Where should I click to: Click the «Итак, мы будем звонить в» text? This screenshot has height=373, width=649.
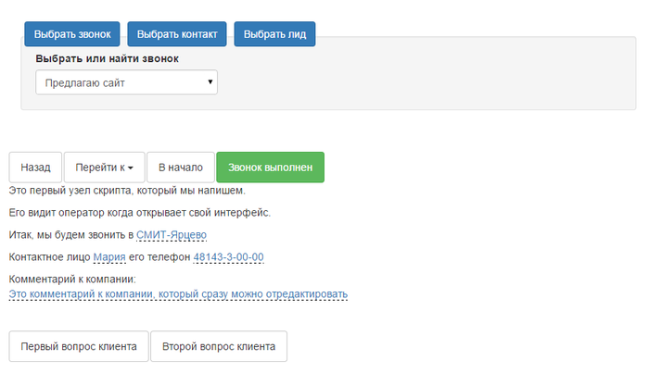(70, 235)
